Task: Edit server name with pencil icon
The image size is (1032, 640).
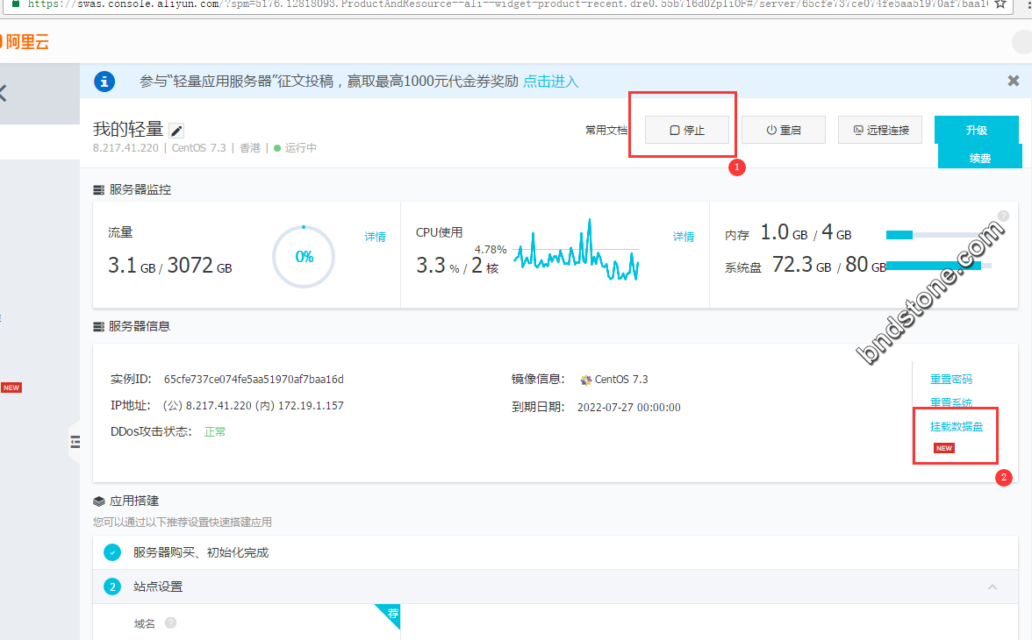Action: coord(176,131)
